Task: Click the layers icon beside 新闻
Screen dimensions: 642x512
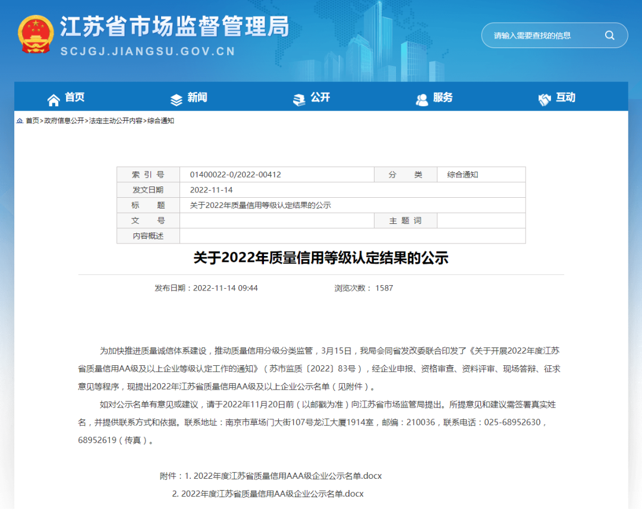Action: [176, 99]
